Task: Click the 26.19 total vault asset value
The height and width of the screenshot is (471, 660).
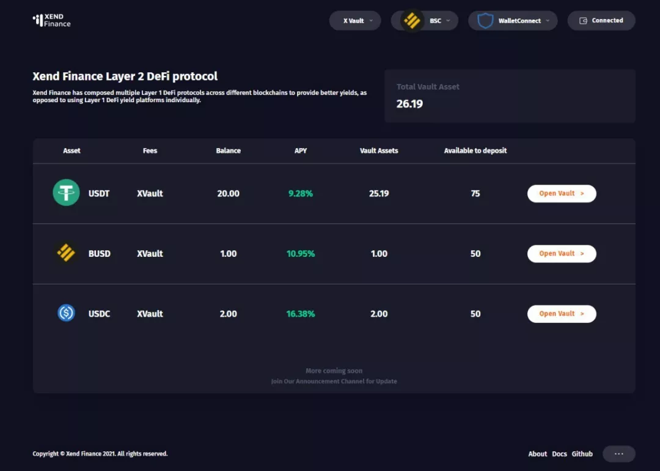Action: coord(409,103)
